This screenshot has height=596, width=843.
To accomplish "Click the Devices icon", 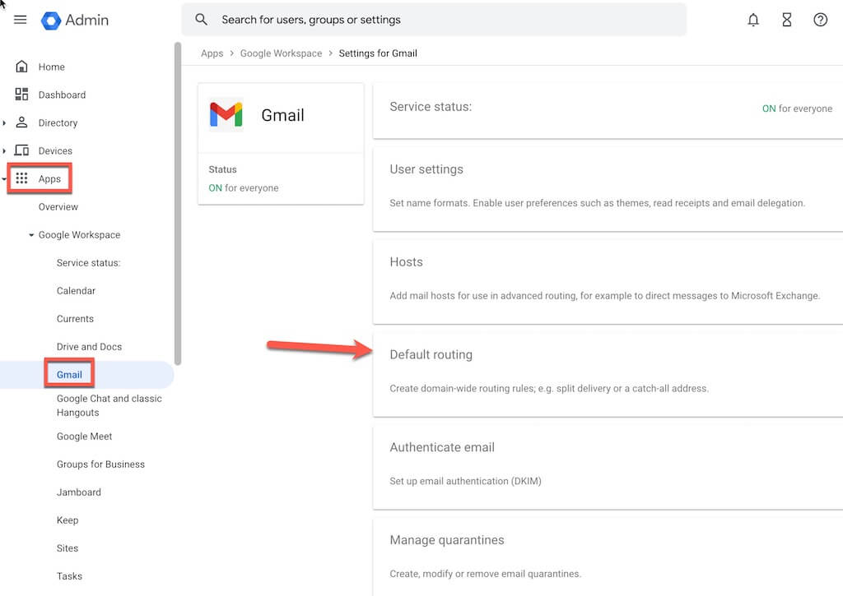I will [x=21, y=150].
